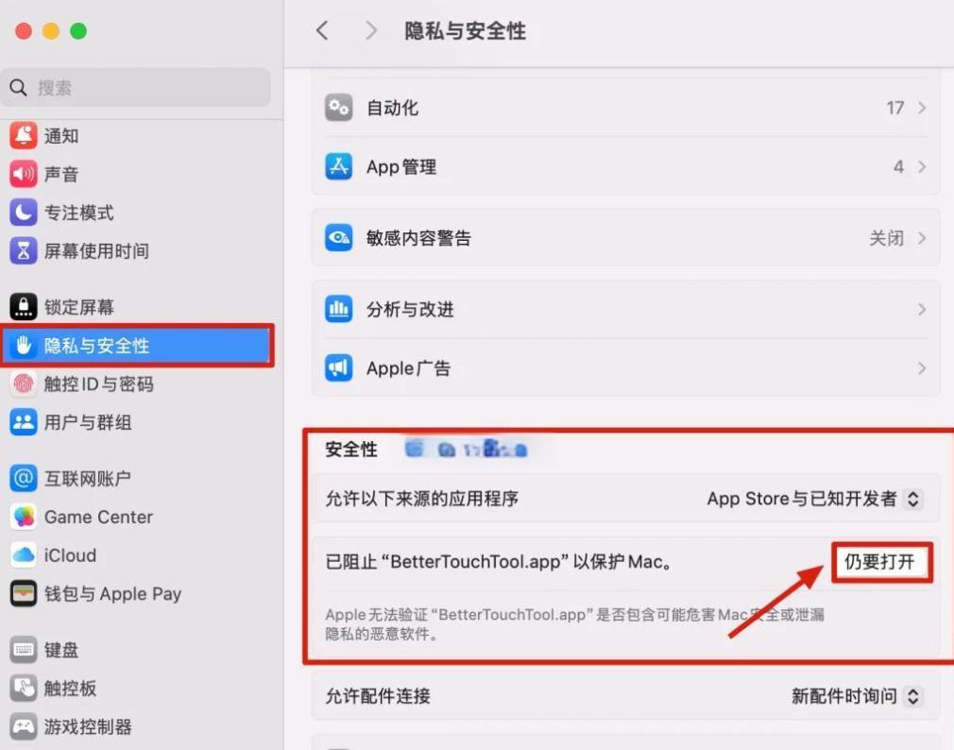Click the search field in sidebar

click(137, 88)
